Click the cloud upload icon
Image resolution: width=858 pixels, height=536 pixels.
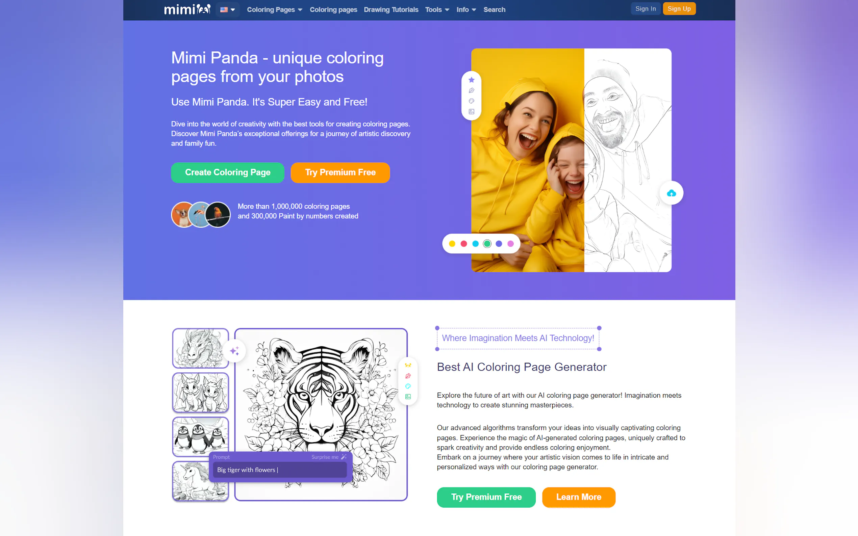[671, 193]
